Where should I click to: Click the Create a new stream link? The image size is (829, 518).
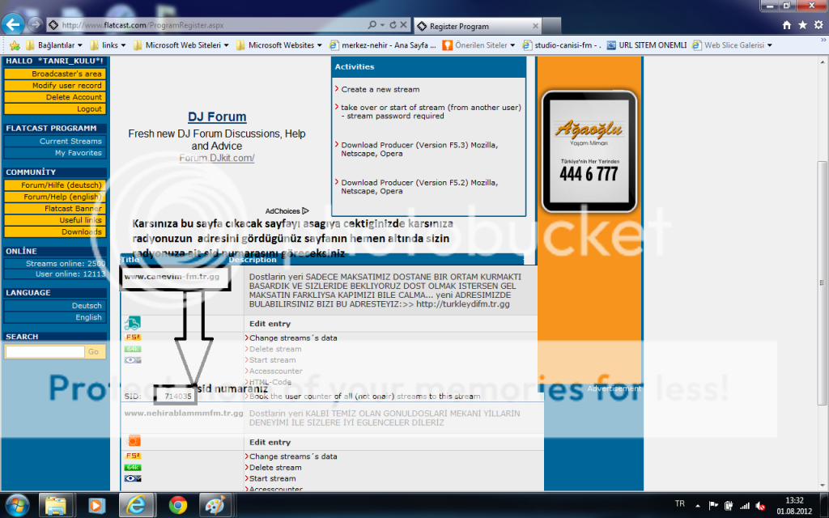(380, 90)
